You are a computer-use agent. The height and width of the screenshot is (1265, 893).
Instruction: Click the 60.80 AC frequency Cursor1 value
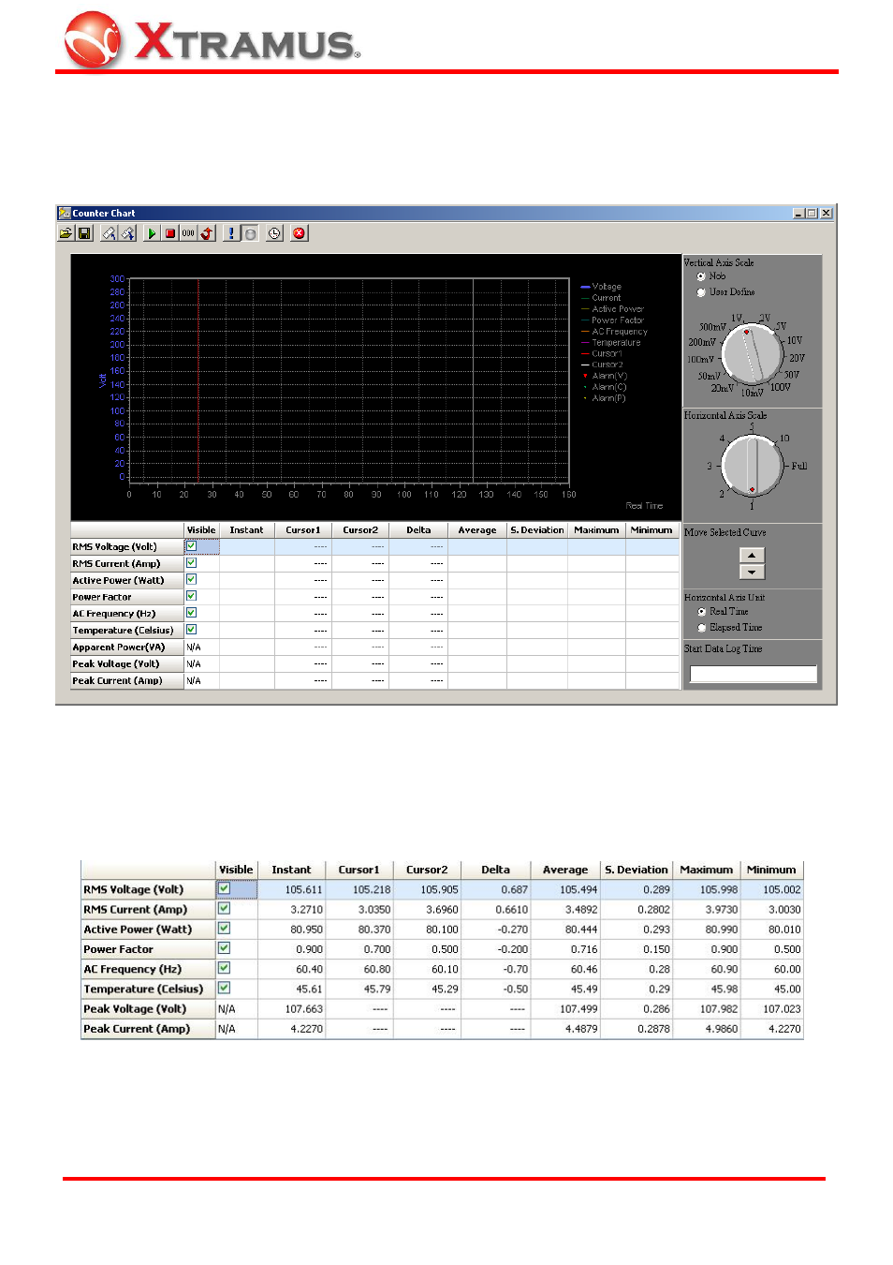(x=377, y=970)
